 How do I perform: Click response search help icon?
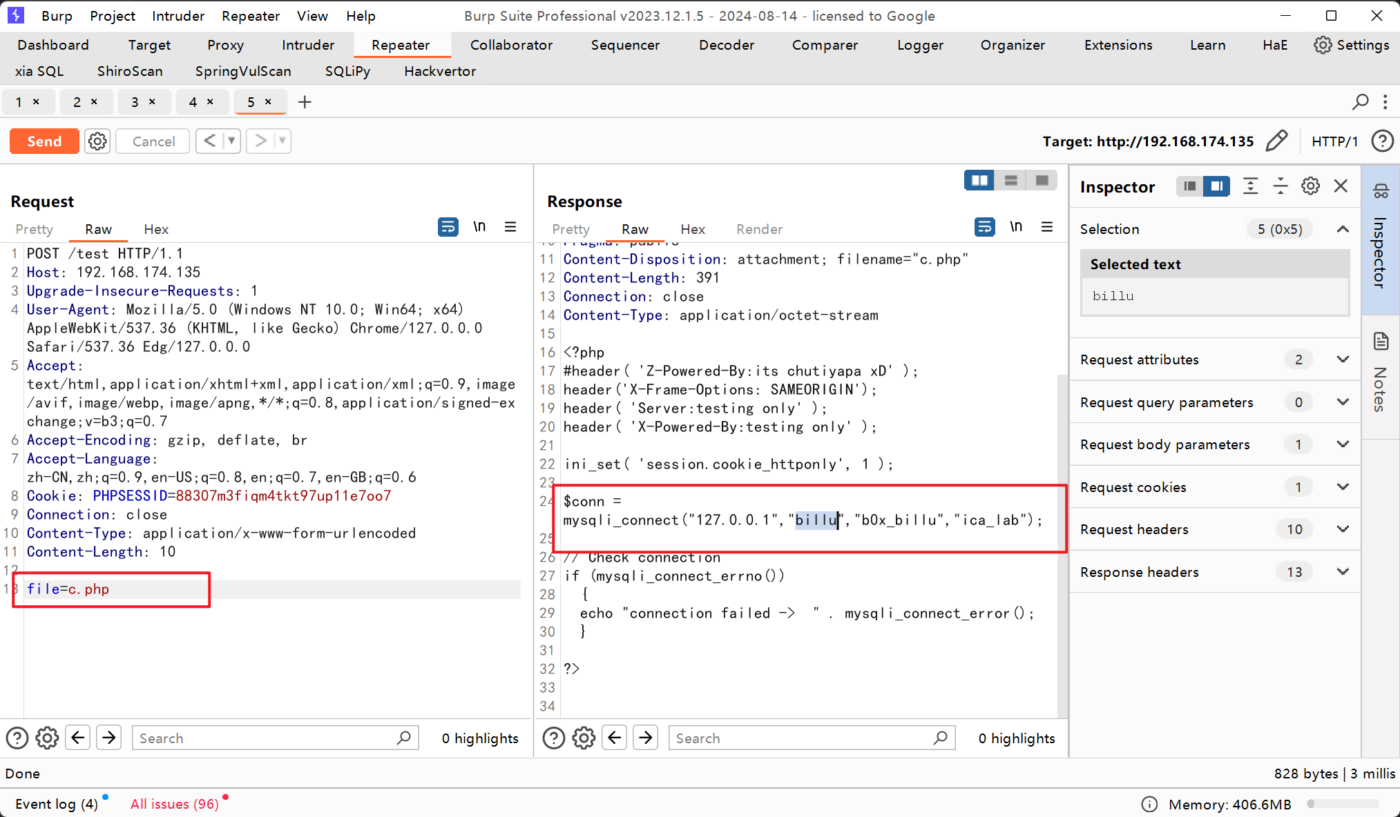pyautogui.click(x=554, y=738)
